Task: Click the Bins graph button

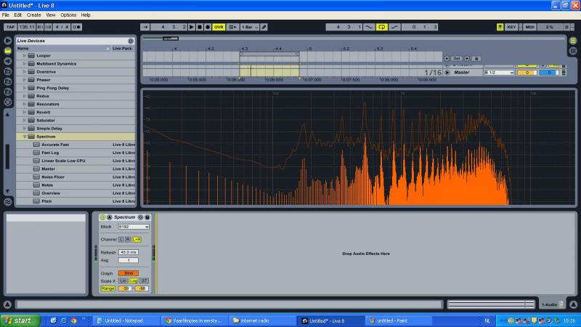Action: pos(129,273)
